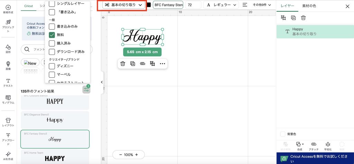Zoom in with the plus button
Screen dimensions: 354x164
click(136, 155)
